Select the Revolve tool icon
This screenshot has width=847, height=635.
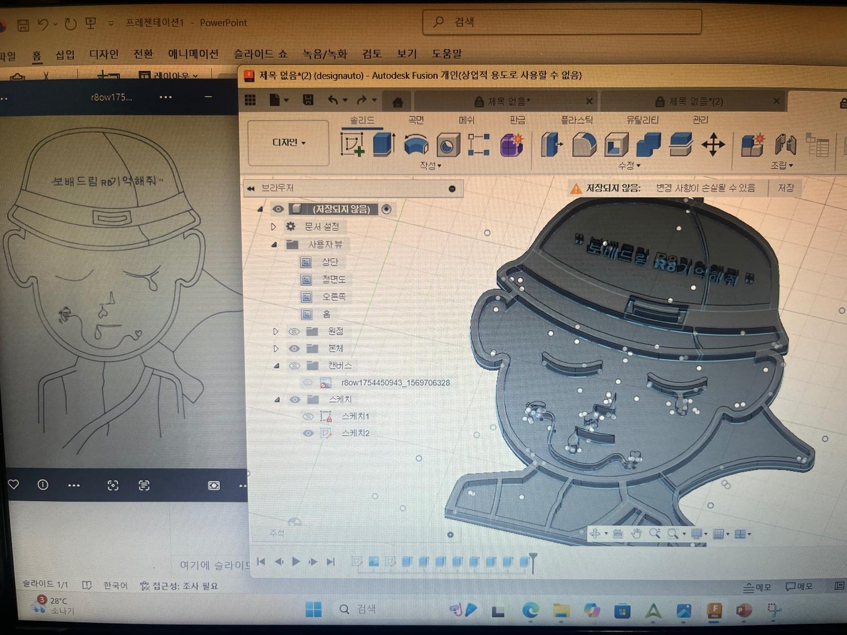click(416, 144)
